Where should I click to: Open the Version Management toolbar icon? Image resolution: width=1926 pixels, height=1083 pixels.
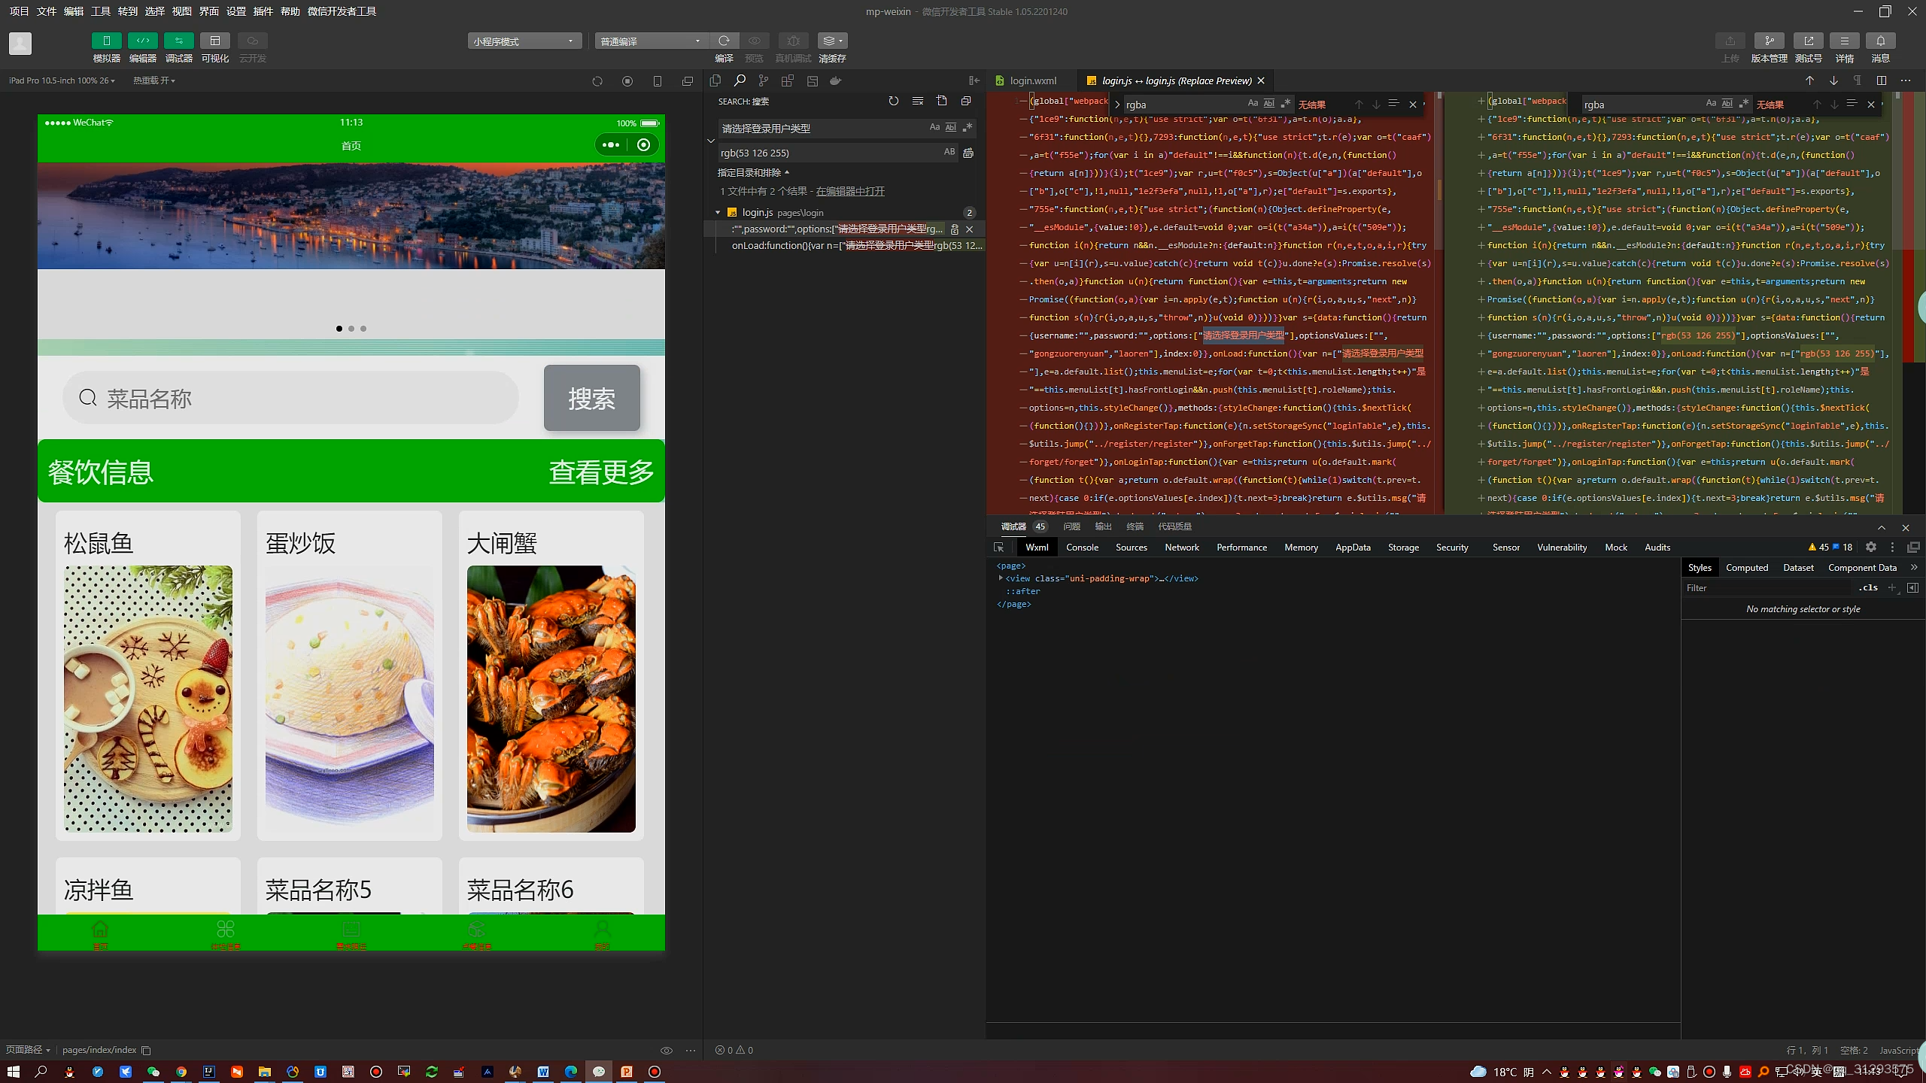[x=1769, y=41]
